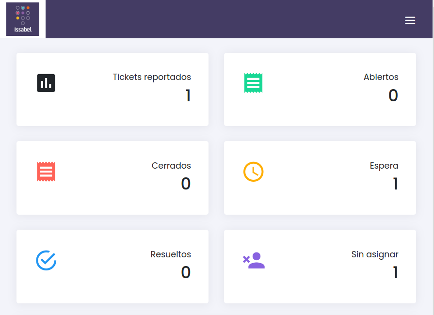Click the Espera count of 1
The width and height of the screenshot is (434, 315).
(395, 184)
